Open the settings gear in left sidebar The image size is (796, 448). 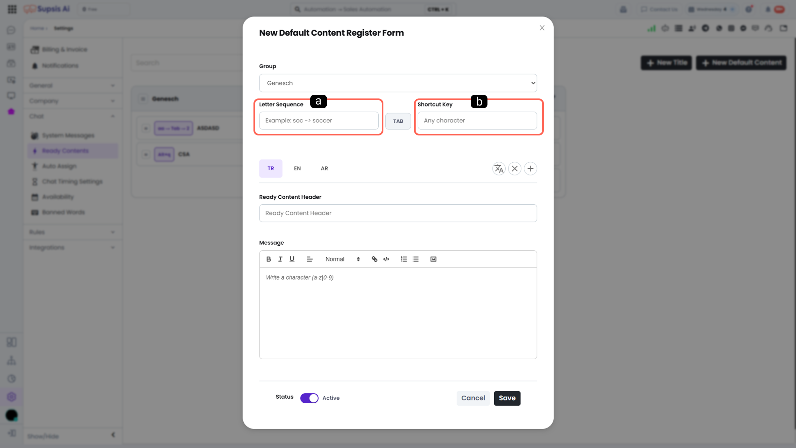click(x=11, y=397)
